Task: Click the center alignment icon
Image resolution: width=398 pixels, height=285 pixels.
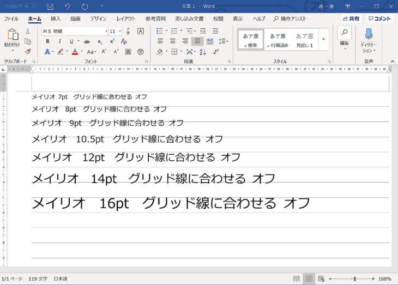Action: (172, 41)
